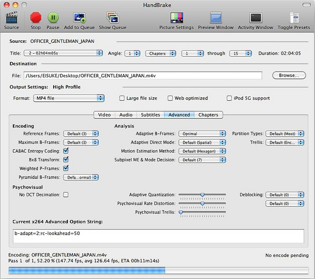Screen dimensions: 315x279
Task: Open Picture Settings
Action: click(176, 21)
